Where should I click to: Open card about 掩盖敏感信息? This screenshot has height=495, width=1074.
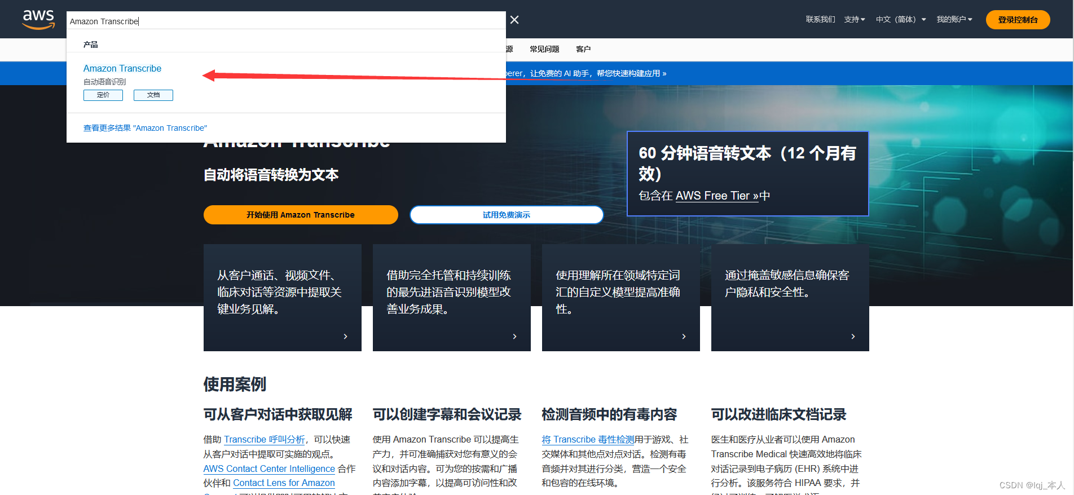pos(790,298)
